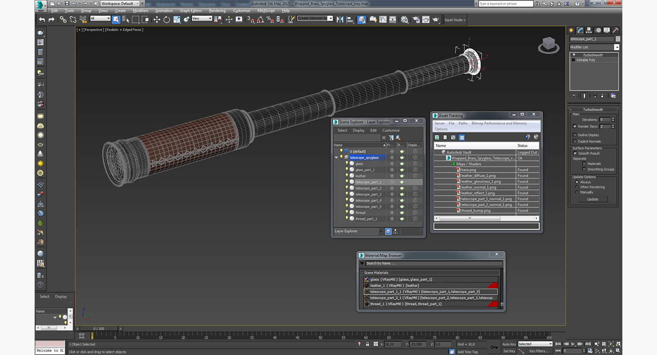The height and width of the screenshot is (355, 657).
Task: Collapse the TurboSmooth rollout header
Action: click(x=593, y=109)
